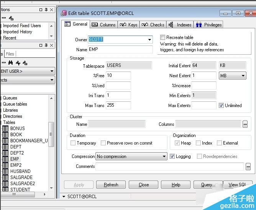The height and width of the screenshot is (210, 256).
Task: Check the External organization option
Action: 219,143
